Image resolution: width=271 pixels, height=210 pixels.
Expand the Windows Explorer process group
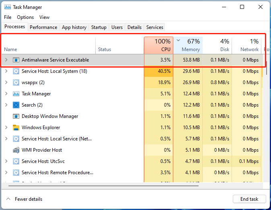click(6, 128)
